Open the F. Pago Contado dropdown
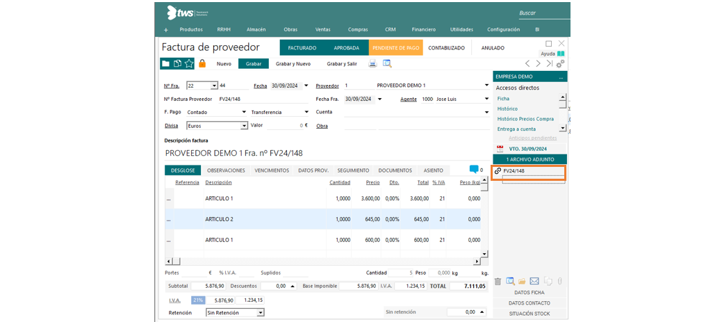Viewport: 722px width, 322px height. [244, 112]
